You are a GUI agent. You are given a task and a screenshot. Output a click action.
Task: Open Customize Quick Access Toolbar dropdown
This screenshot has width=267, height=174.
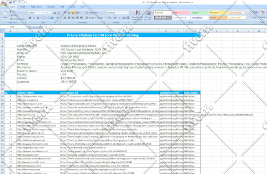(27, 2)
